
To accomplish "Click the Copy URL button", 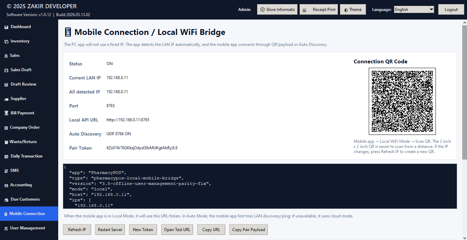I will point(211,229).
